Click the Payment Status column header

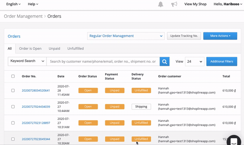111,76
